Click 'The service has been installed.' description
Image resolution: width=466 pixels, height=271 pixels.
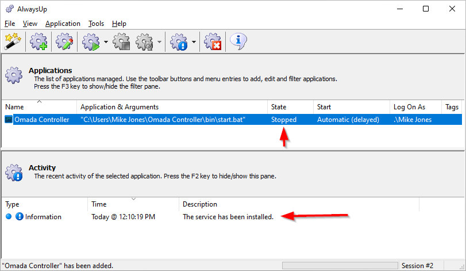point(228,217)
